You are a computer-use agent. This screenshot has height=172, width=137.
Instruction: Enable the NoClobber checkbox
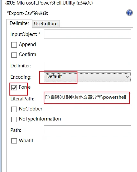(14, 109)
